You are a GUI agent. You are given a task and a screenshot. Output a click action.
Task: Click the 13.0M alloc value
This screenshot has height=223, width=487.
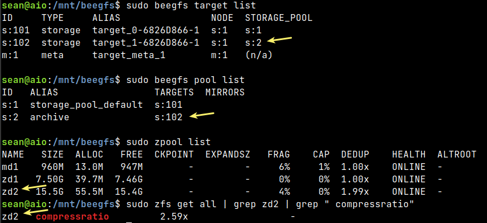[89, 167]
